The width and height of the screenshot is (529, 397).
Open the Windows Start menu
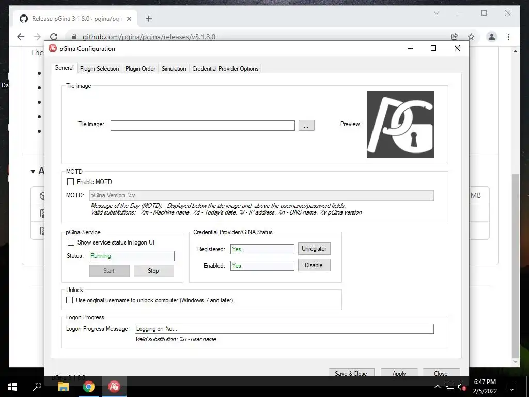tap(12, 387)
